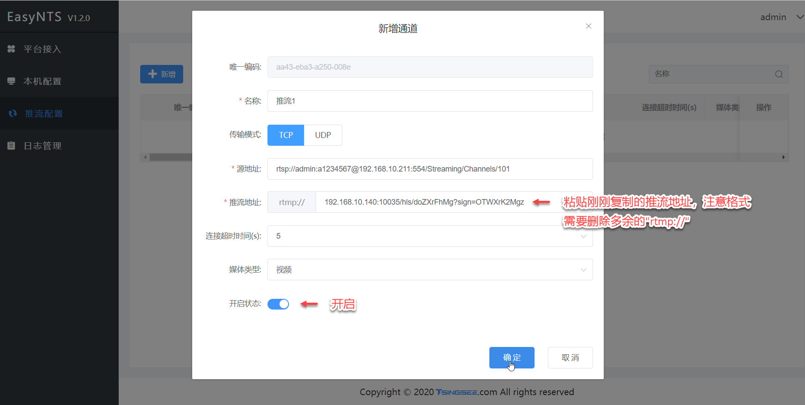This screenshot has width=805, height=405.
Task: Switch to the 推流配置 menu entry
Action: point(43,113)
